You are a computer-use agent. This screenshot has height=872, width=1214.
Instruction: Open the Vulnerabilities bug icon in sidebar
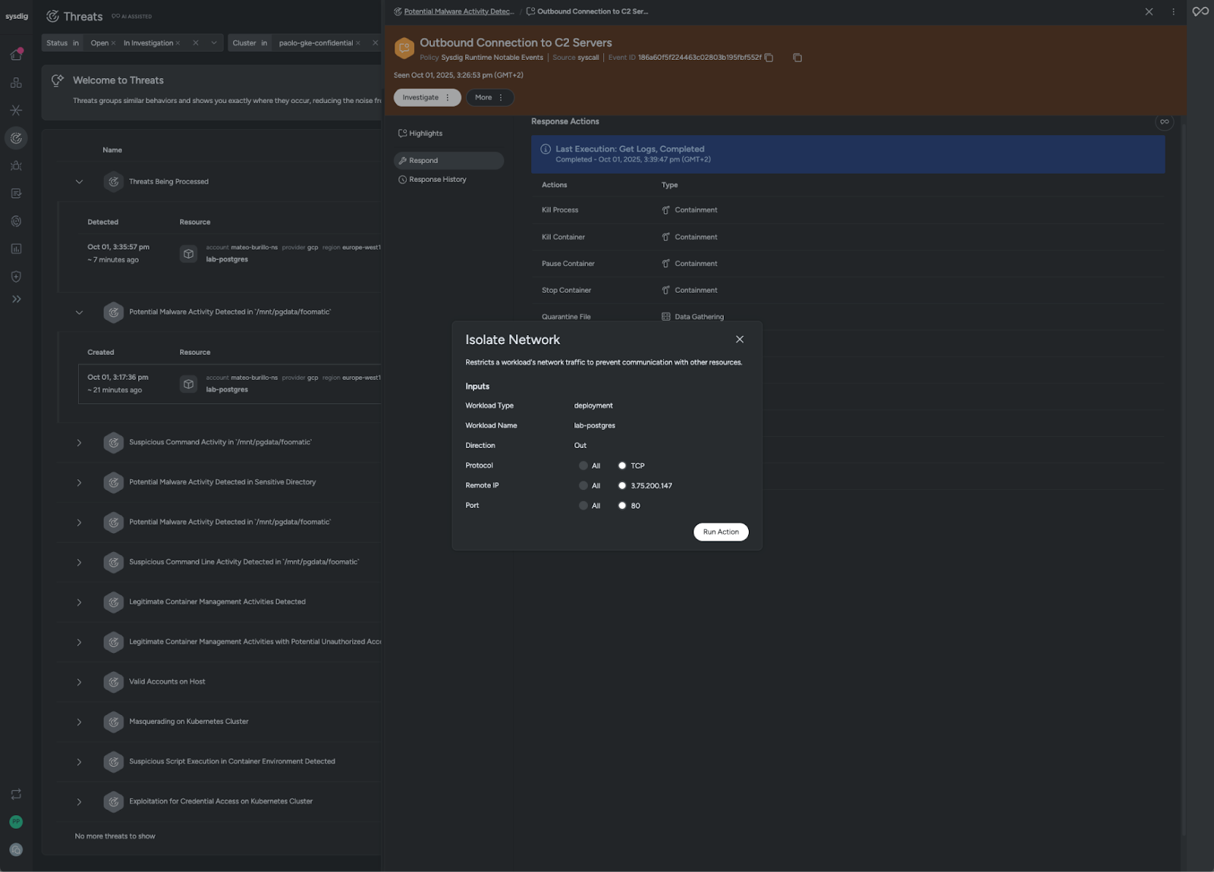(x=16, y=166)
